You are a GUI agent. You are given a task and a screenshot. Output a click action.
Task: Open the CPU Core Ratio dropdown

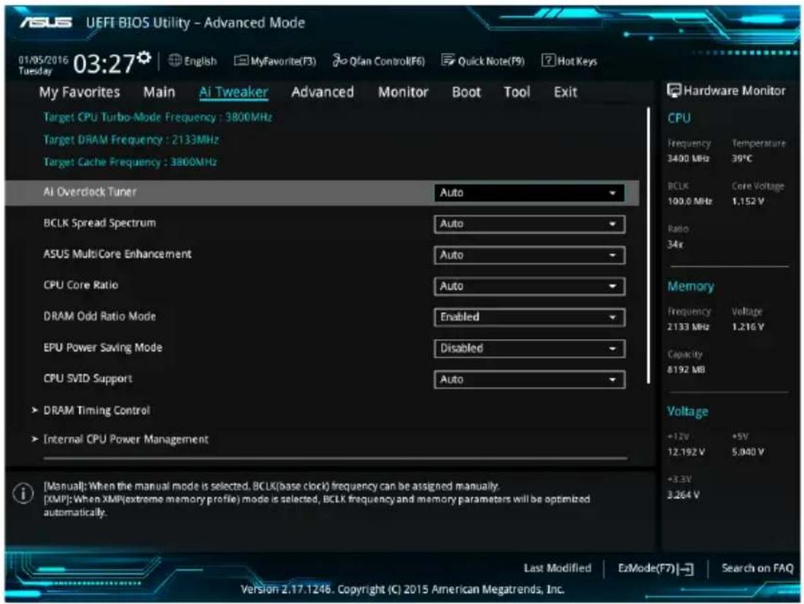tap(529, 286)
